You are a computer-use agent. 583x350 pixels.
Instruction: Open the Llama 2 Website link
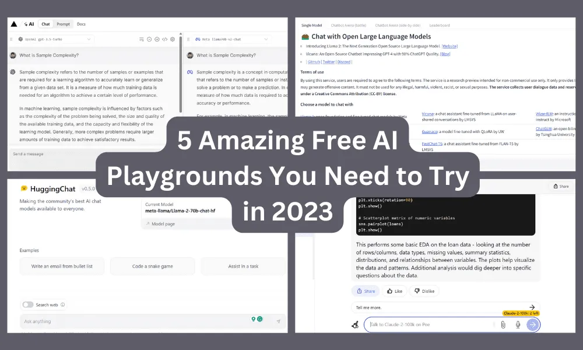pyautogui.click(x=449, y=46)
